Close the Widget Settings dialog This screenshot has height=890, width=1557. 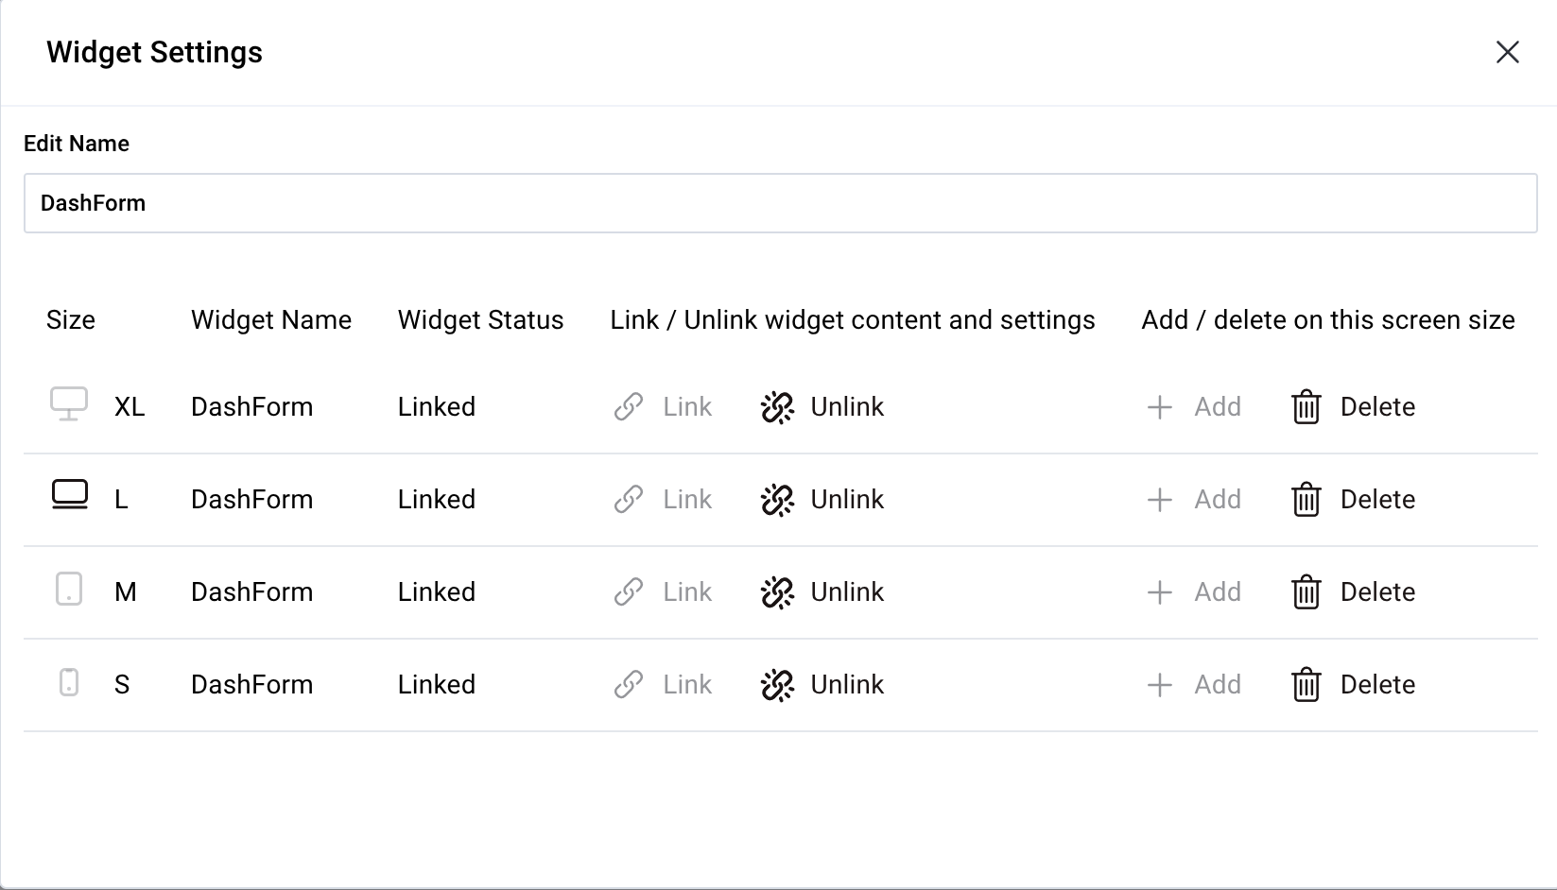[x=1506, y=53]
